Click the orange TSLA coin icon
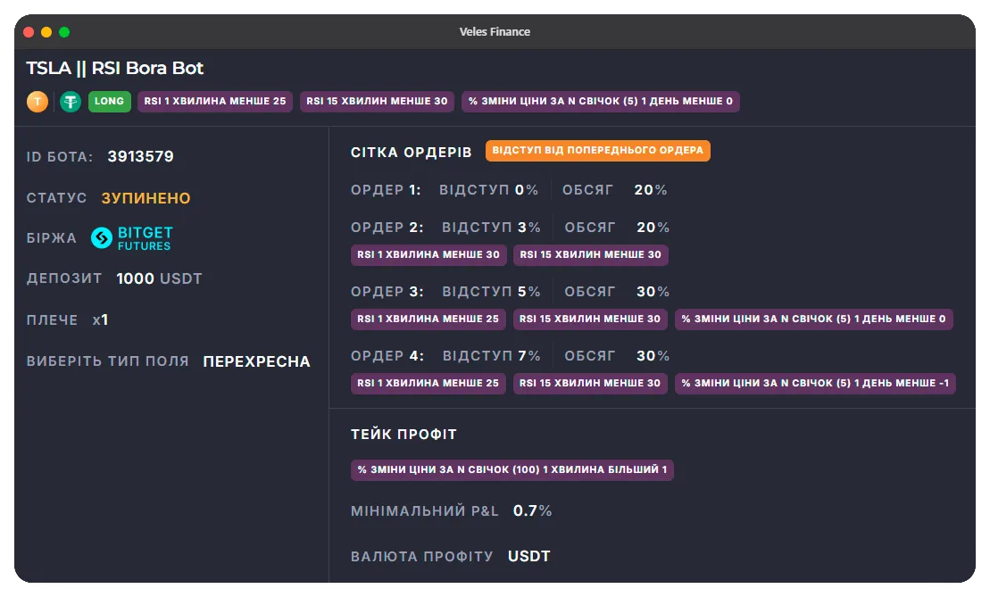This screenshot has width=990, height=597. (x=37, y=102)
